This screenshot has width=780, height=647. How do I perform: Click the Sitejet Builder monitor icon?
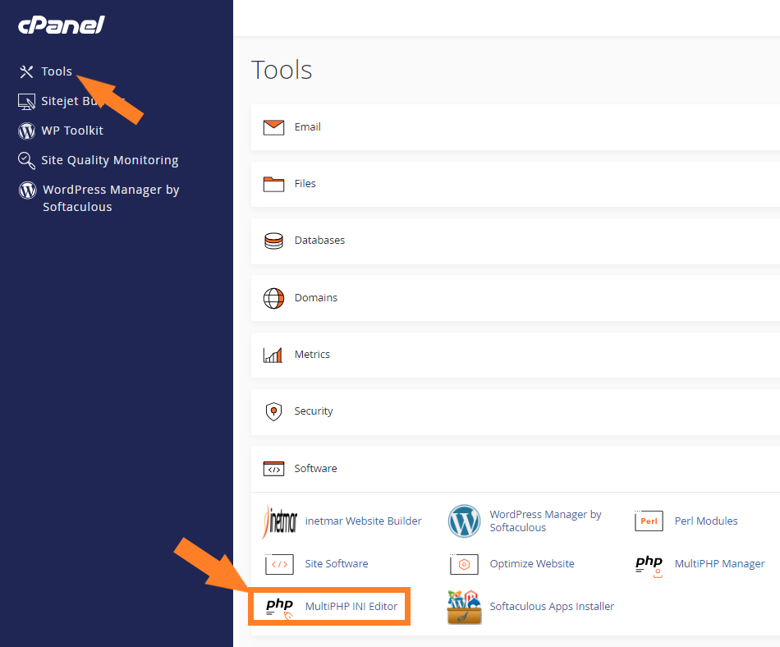(26, 102)
